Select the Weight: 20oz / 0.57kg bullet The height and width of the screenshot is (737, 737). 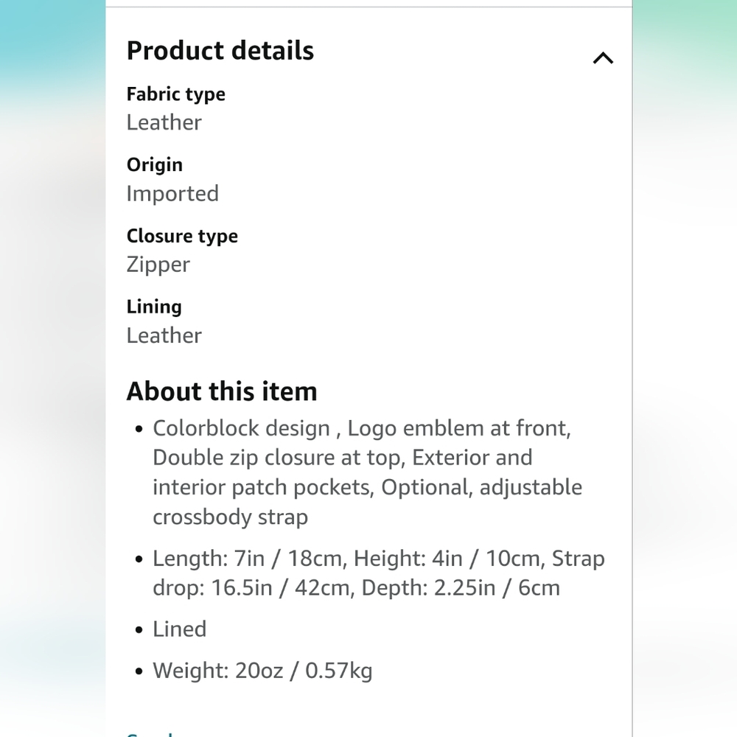point(262,671)
